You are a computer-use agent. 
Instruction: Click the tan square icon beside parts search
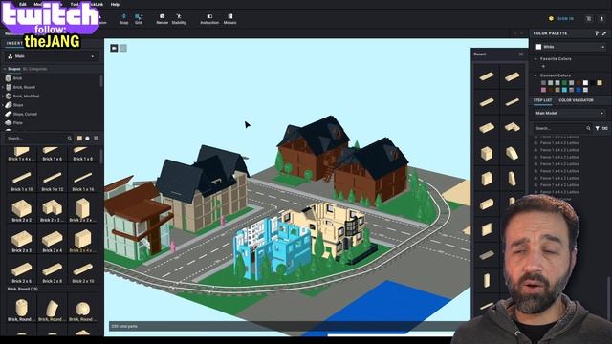click(x=79, y=138)
